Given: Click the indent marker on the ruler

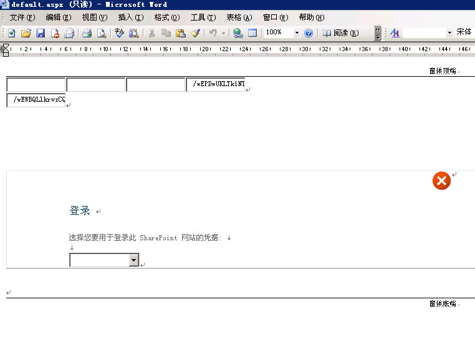Looking at the screenshot, I should (x=6, y=50).
